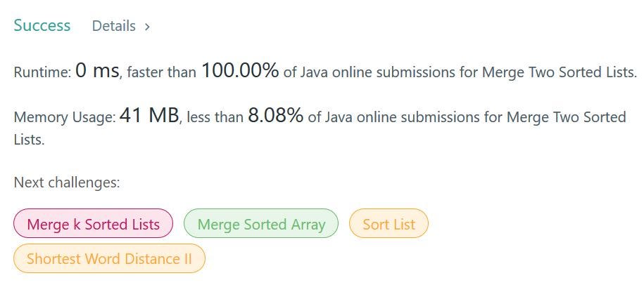Click the 41 MB memory value
Screen dimensions: 644x285
pos(149,116)
